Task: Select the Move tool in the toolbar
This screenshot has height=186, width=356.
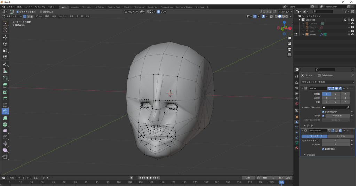Action: click(5, 37)
